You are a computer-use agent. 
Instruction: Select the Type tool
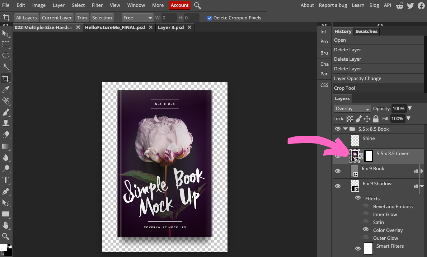6,180
